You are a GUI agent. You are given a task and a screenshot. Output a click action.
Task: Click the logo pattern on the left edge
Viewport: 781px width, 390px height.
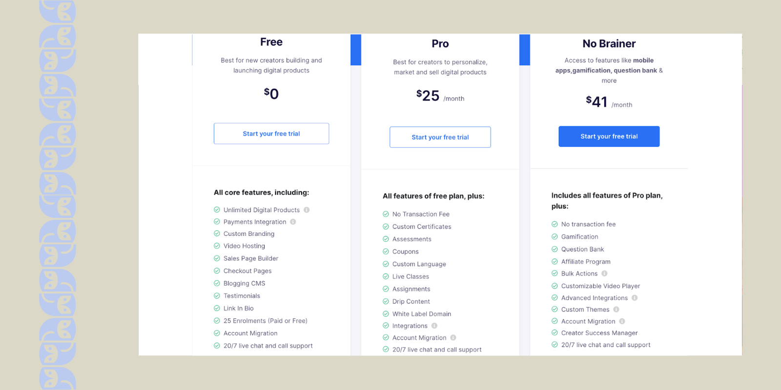(x=56, y=195)
